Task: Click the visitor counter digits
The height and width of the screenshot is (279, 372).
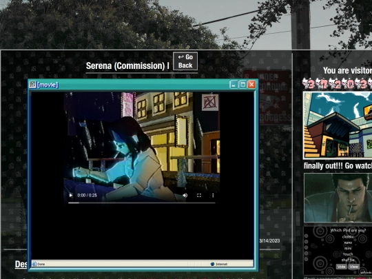Action: point(337,83)
